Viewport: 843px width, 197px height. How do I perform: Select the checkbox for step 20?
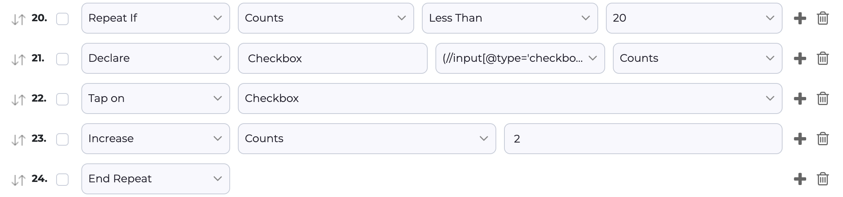click(62, 19)
